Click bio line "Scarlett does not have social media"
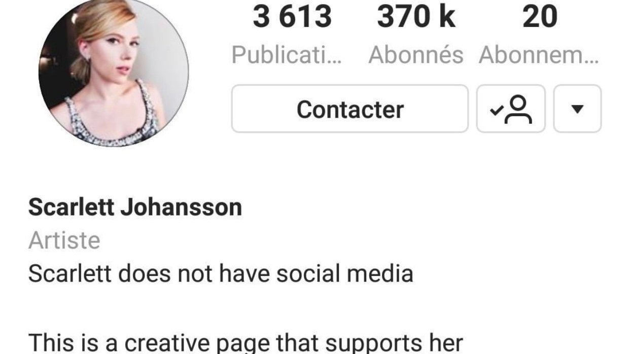This screenshot has height=354, width=630. (x=221, y=274)
